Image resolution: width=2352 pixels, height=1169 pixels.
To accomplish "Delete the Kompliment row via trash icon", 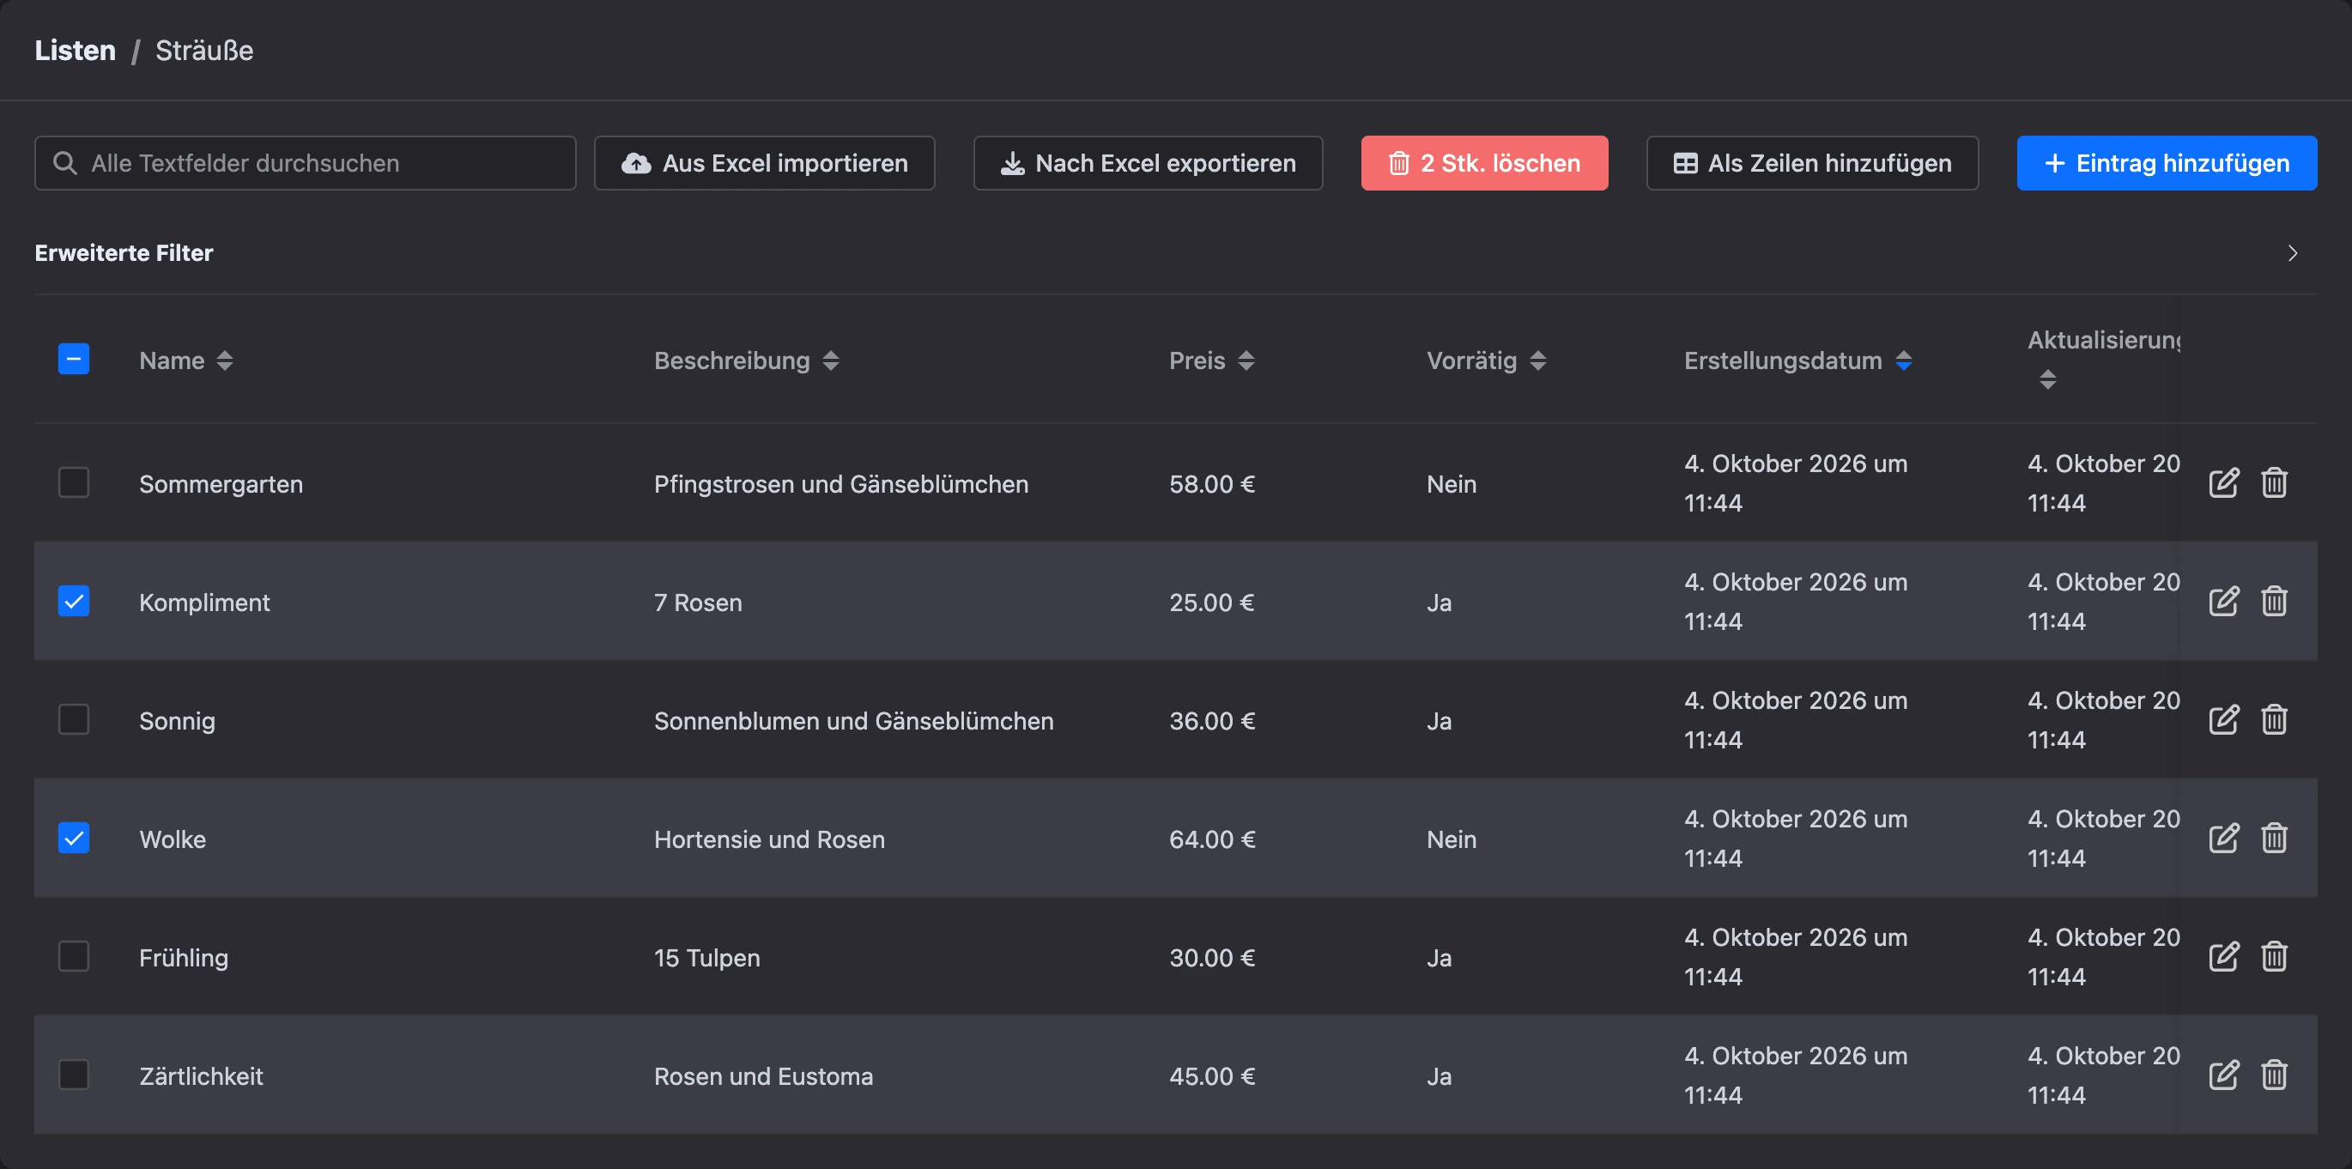I will 2274,601.
